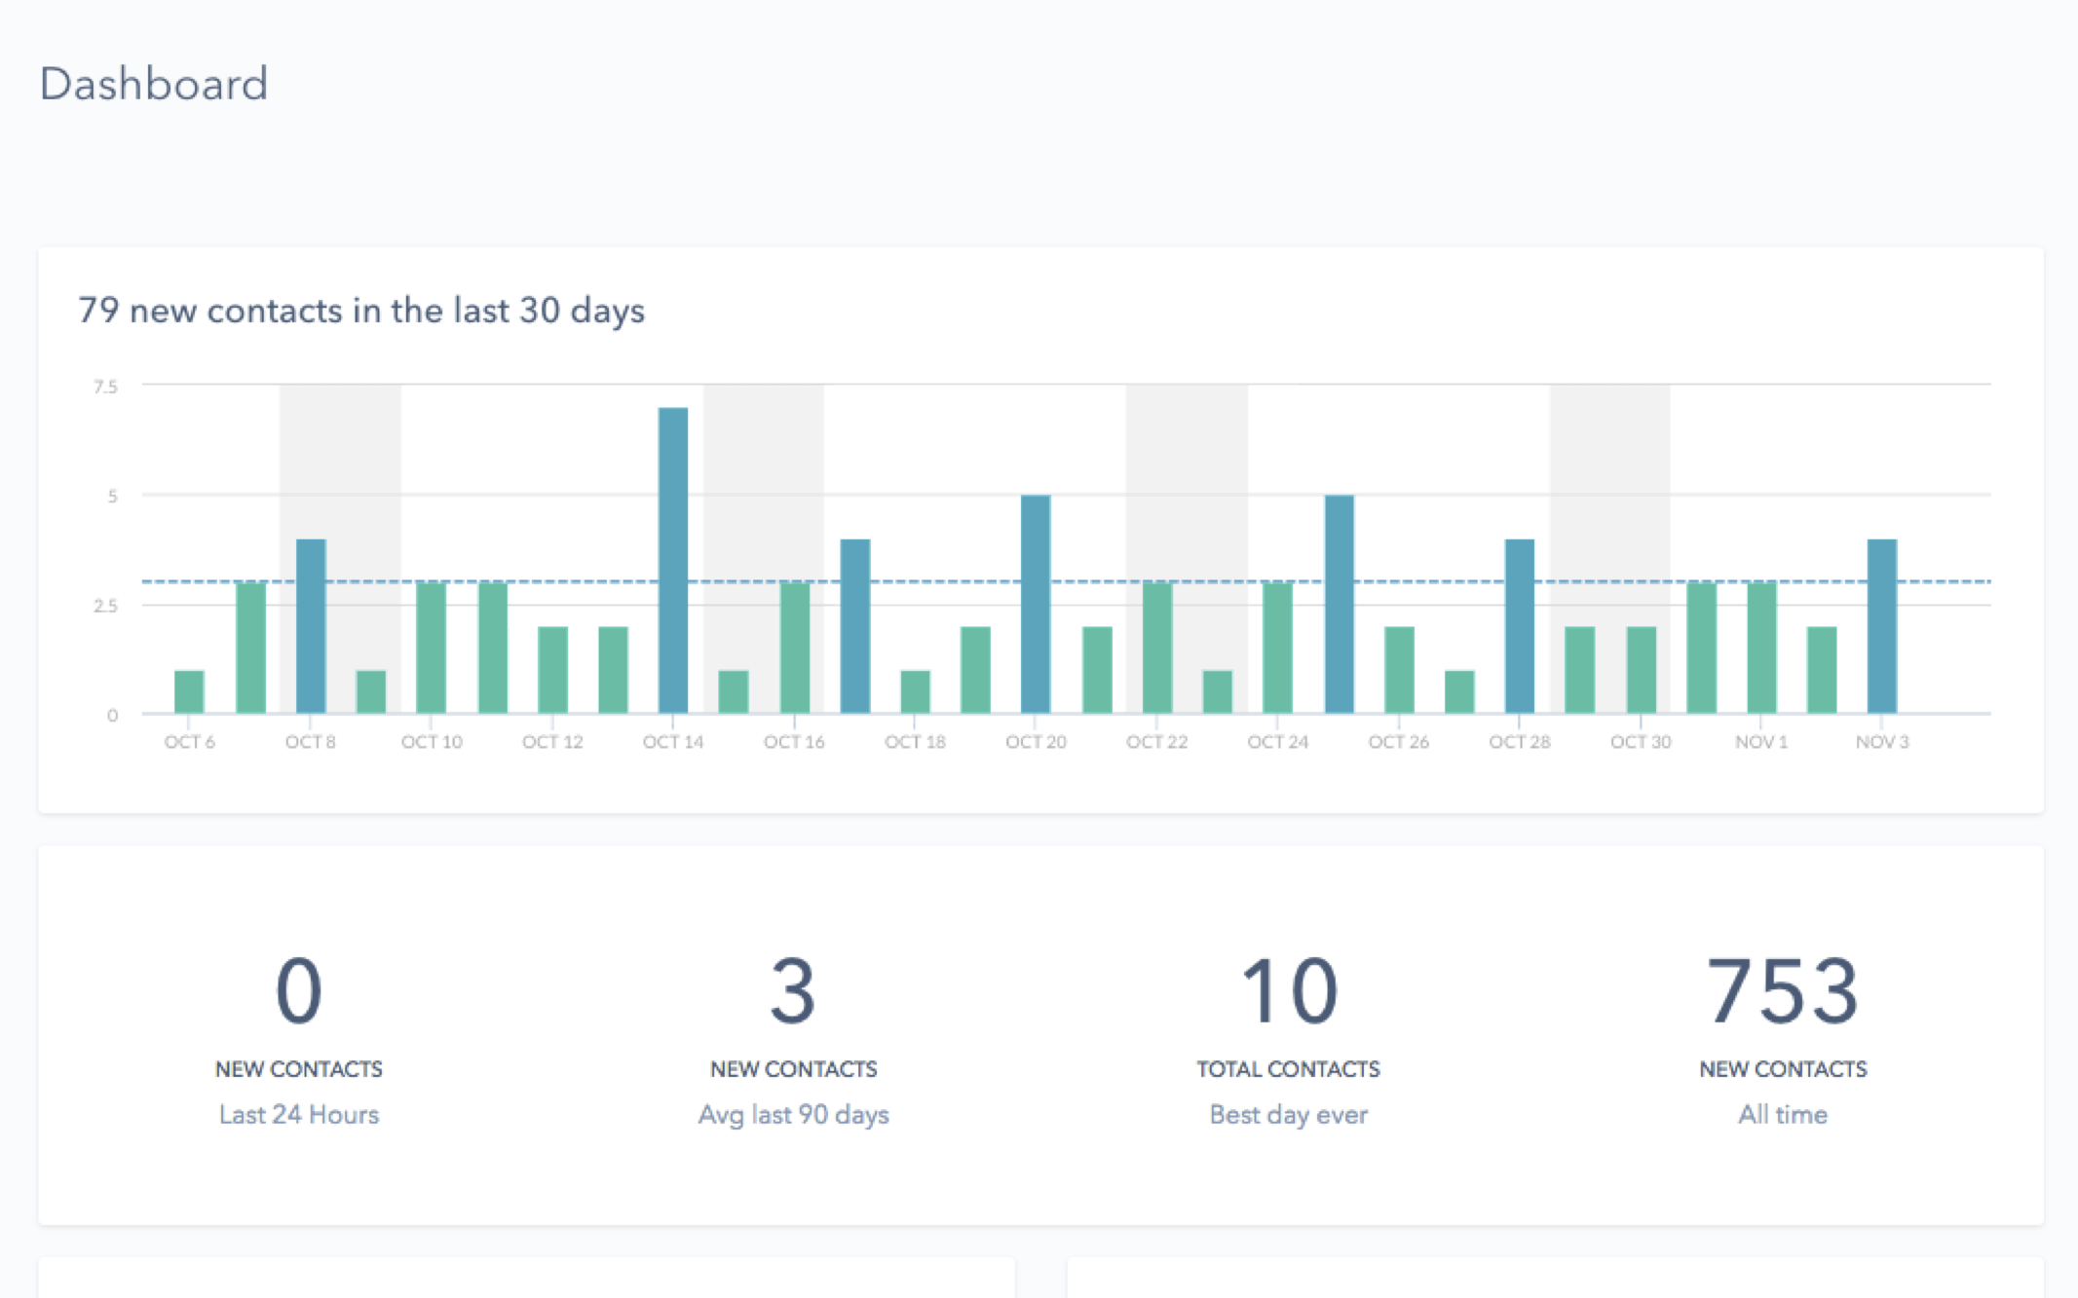The image size is (2078, 1298).
Task: Select the "All time" label
Action: pos(1782,1114)
